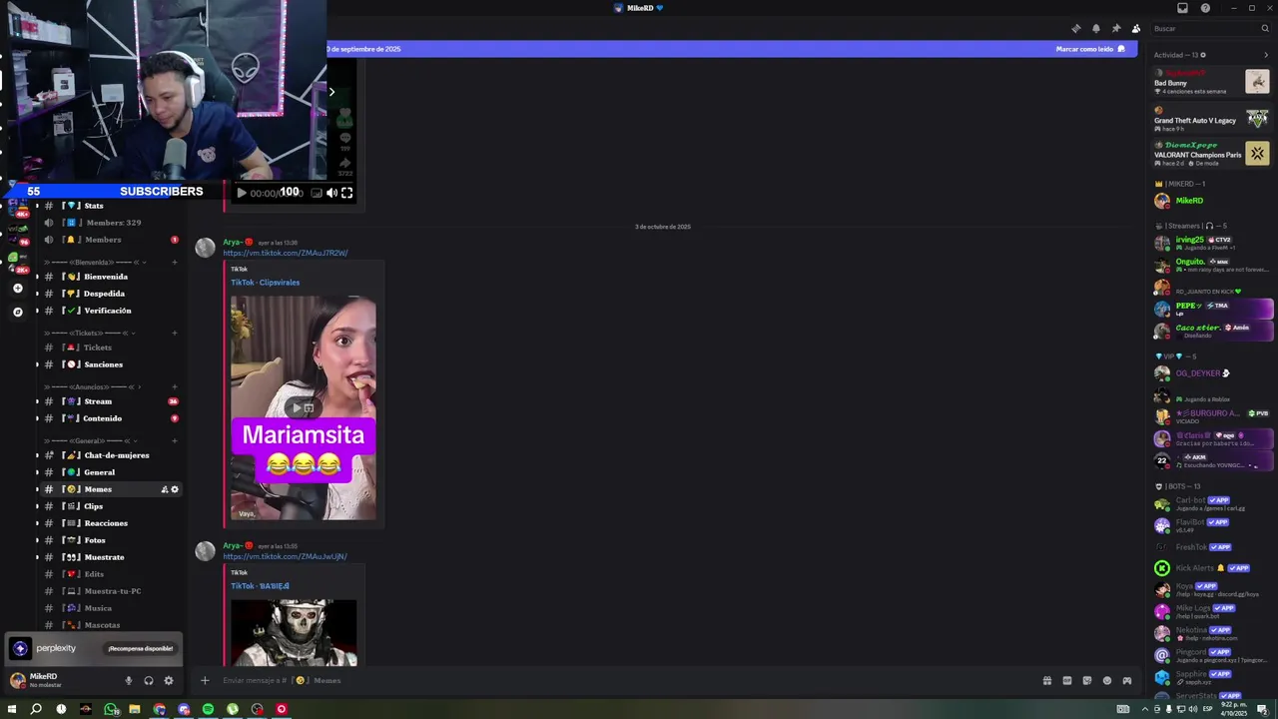Create invite for Memes channel
Image resolution: width=1278 pixels, height=719 pixels.
click(x=164, y=489)
